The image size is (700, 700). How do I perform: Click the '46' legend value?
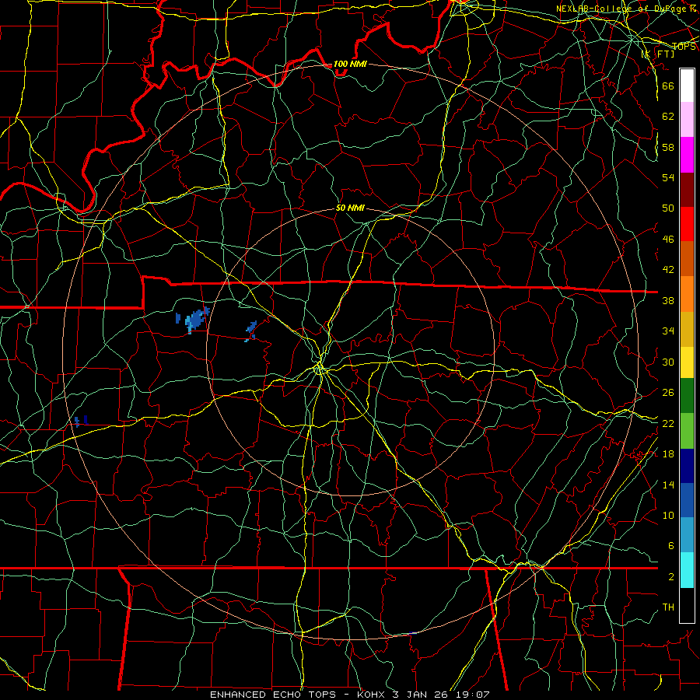[x=668, y=240]
